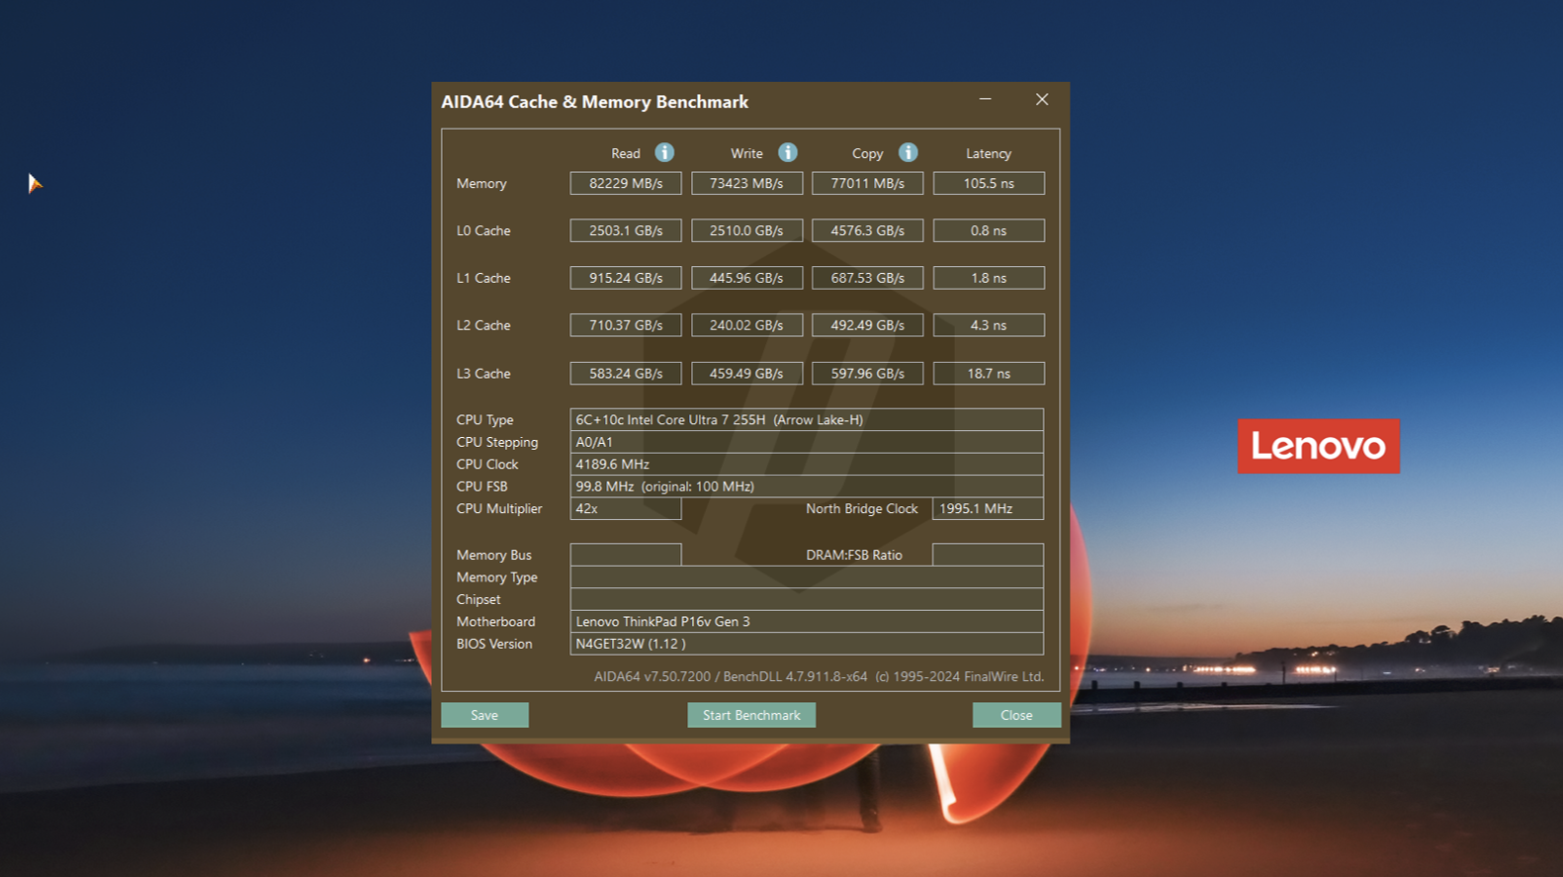Click the L3 Cache Copy value
1563x877 pixels.
pos(867,374)
